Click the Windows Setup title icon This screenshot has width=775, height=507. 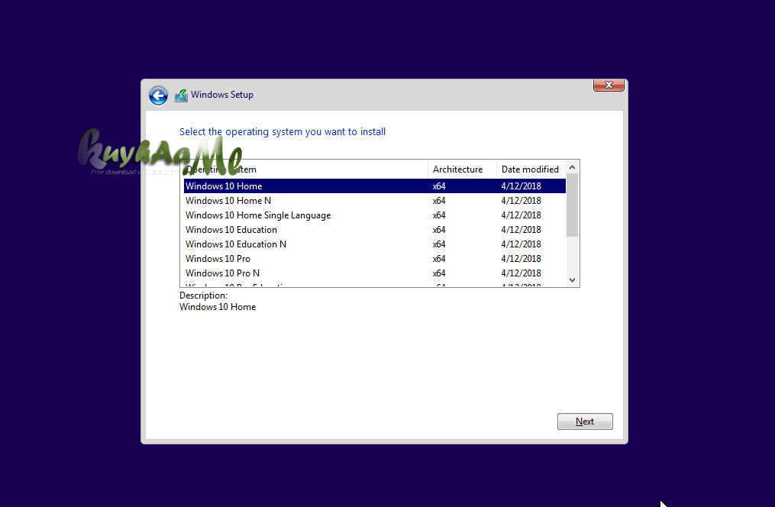(x=181, y=95)
